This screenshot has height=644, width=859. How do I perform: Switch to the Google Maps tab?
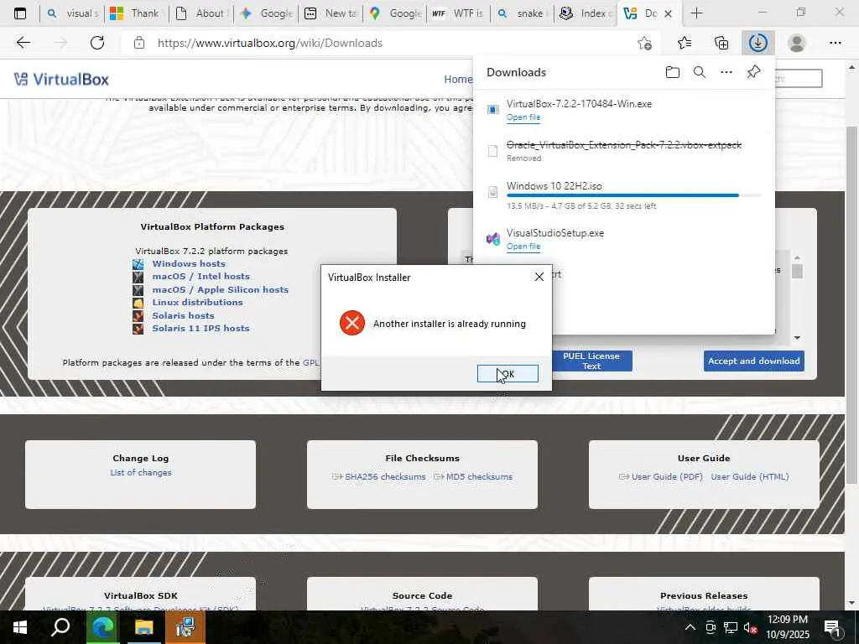(395, 13)
